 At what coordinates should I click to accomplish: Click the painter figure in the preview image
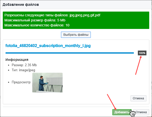(x=41, y=83)
